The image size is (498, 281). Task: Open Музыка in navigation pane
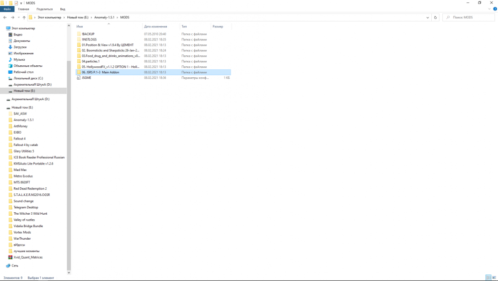click(x=19, y=60)
